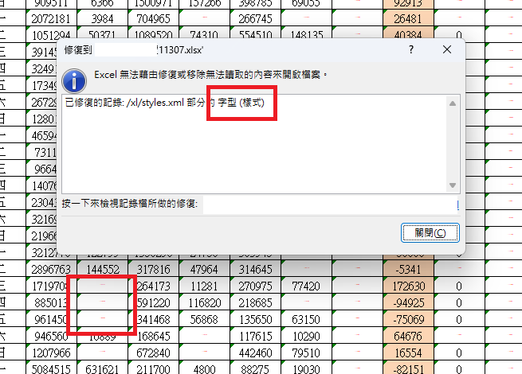
Task: Select cell with value 10290
Action: tap(306, 336)
